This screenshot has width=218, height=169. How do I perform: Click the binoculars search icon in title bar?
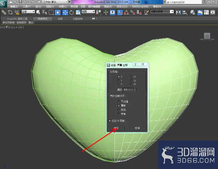(x=204, y=2)
